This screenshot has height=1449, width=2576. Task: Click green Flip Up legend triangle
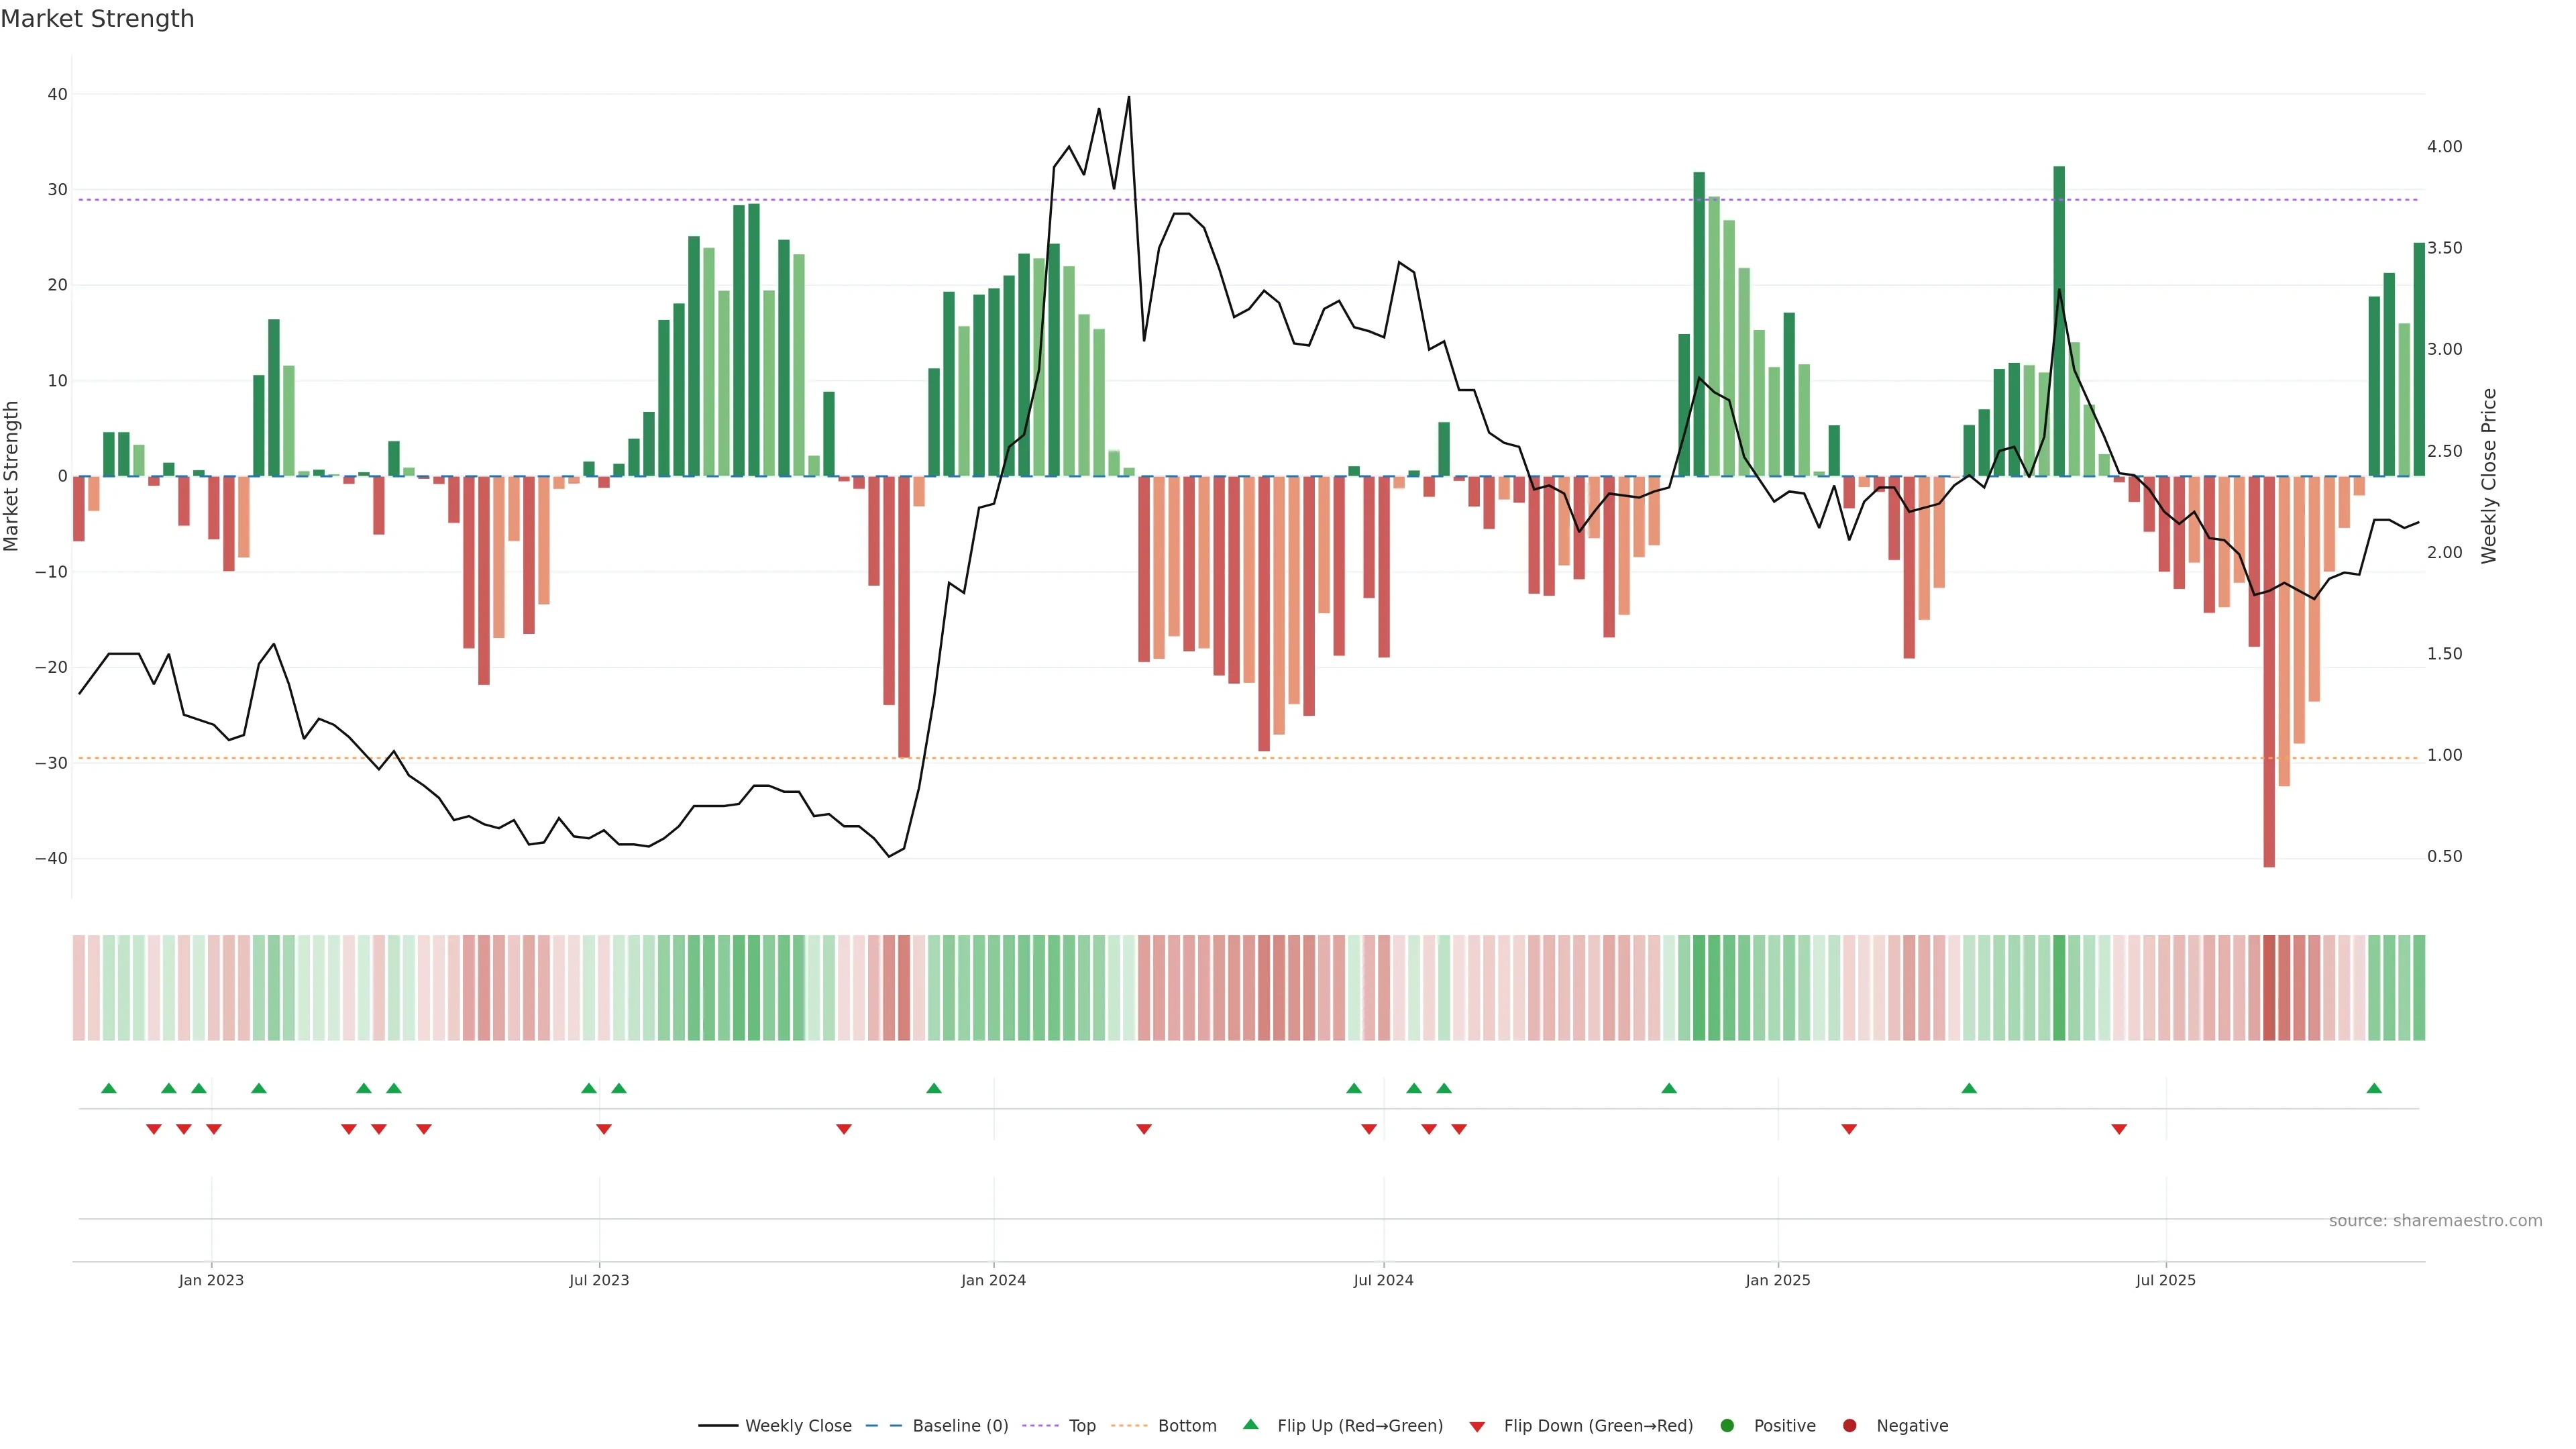[1250, 1425]
